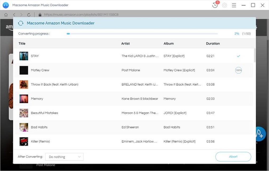Click artist BRELAND feat. Keith U...
Image resolution: width=269 pixels, height=171 pixels.
[140, 84]
